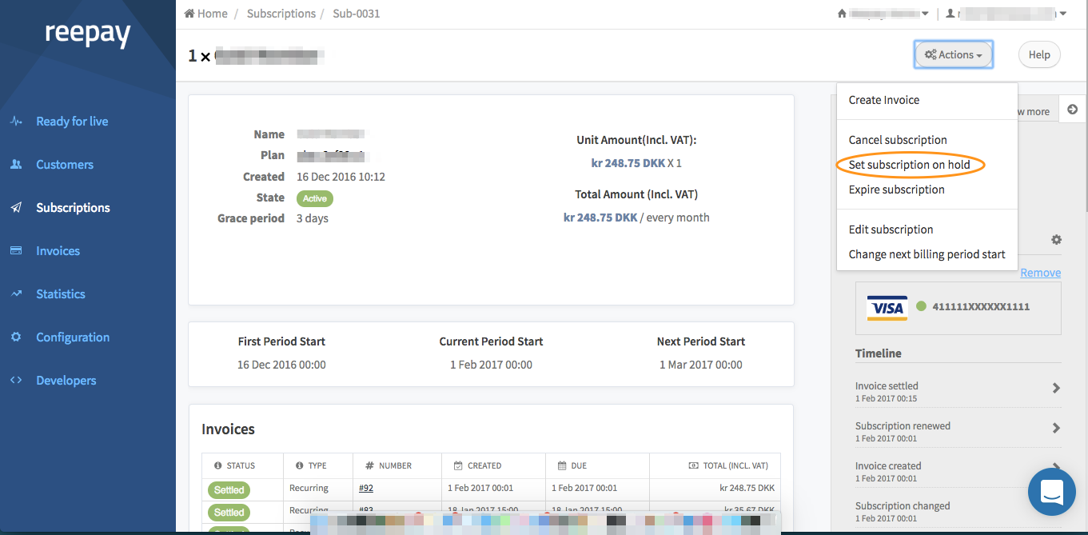This screenshot has width=1088, height=535.
Task: Go to Subscriptions breadcrumb
Action: 281,14
